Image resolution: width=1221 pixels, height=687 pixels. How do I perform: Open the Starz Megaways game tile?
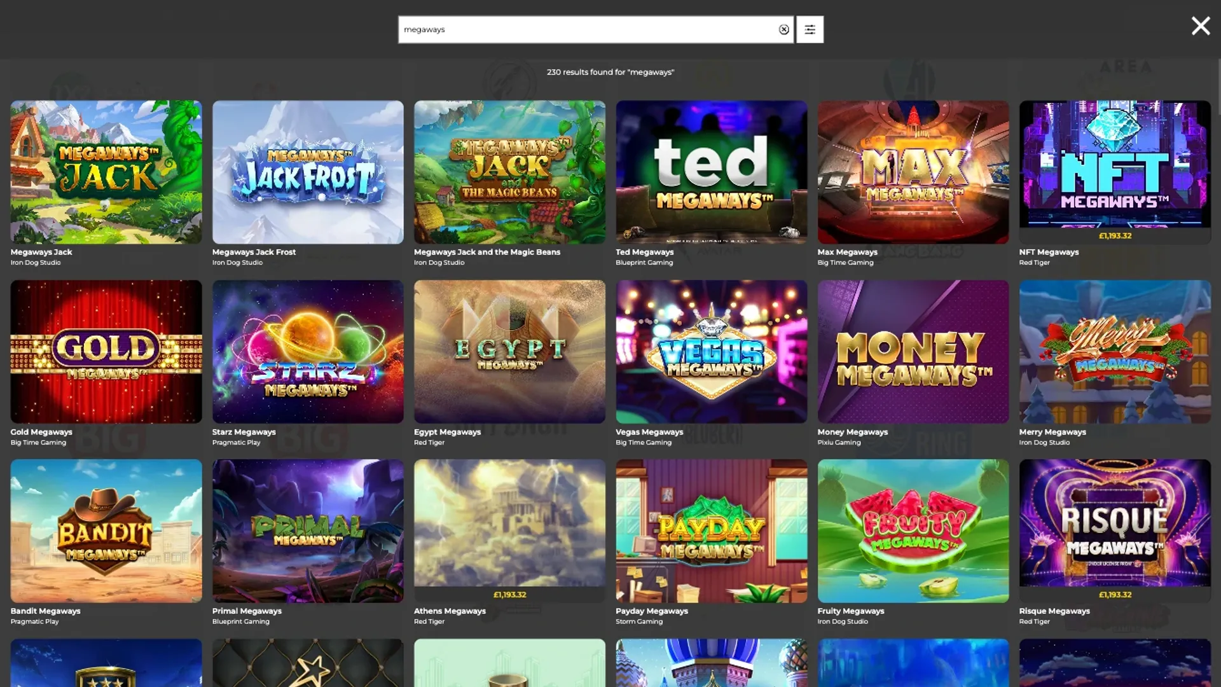tap(308, 352)
